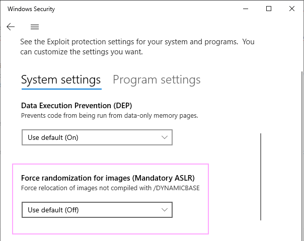The image size is (304, 241).
Task: Click 'can customize the settings you want' text
Action: click(82, 52)
